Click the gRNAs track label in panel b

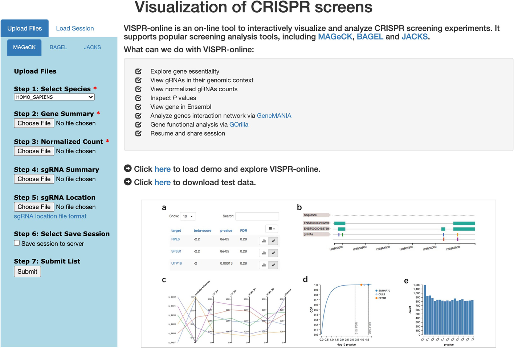coord(316,235)
